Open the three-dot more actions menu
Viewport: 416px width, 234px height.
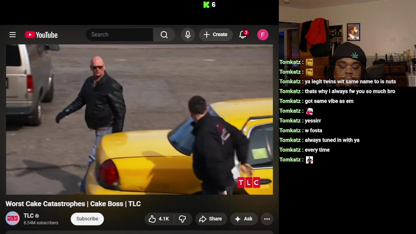[267, 219]
